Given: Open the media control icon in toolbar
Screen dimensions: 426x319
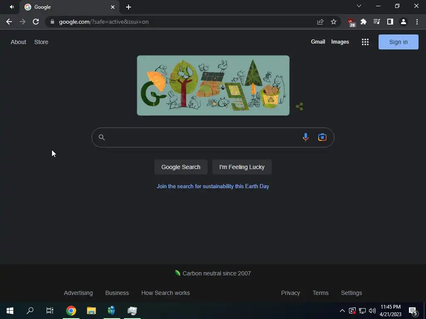Looking at the screenshot, I should (x=377, y=22).
